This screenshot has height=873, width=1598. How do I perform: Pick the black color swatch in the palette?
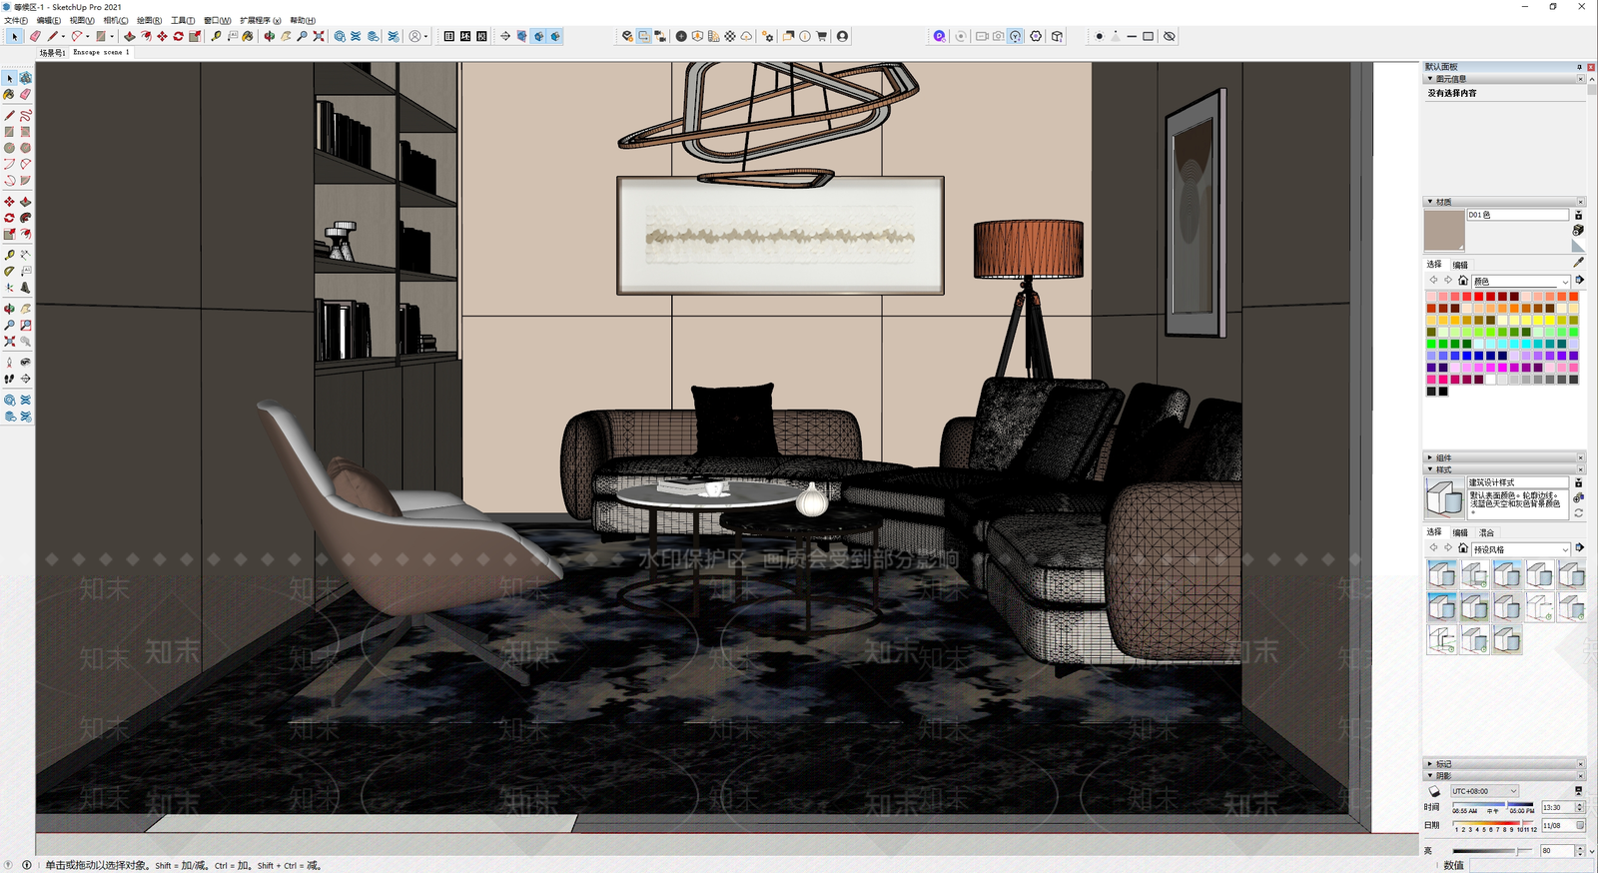pos(1443,391)
